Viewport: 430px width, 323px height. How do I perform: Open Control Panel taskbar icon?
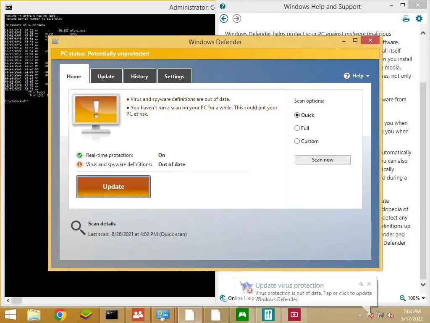[x=163, y=315]
